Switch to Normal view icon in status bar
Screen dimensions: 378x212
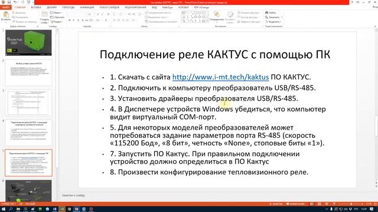point(312,204)
